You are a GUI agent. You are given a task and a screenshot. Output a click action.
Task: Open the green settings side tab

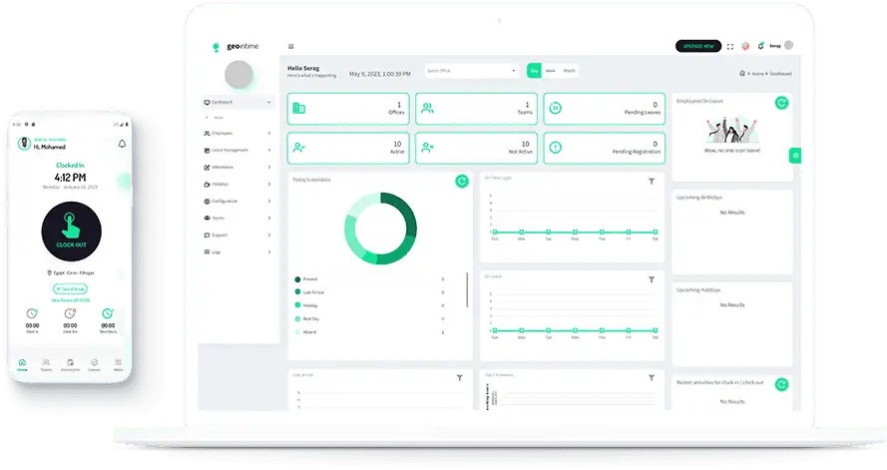click(x=795, y=156)
